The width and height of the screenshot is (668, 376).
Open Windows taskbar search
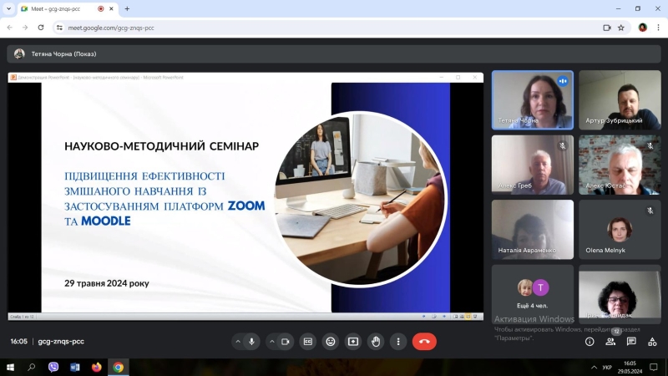point(32,367)
